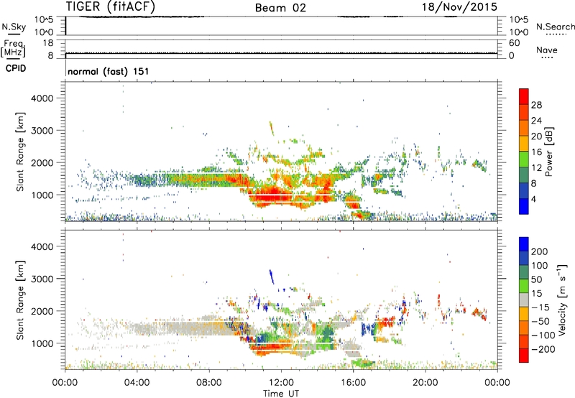Viewport: 575px width, 398px height.
Task: Click the CPID label
Action: [x=16, y=68]
